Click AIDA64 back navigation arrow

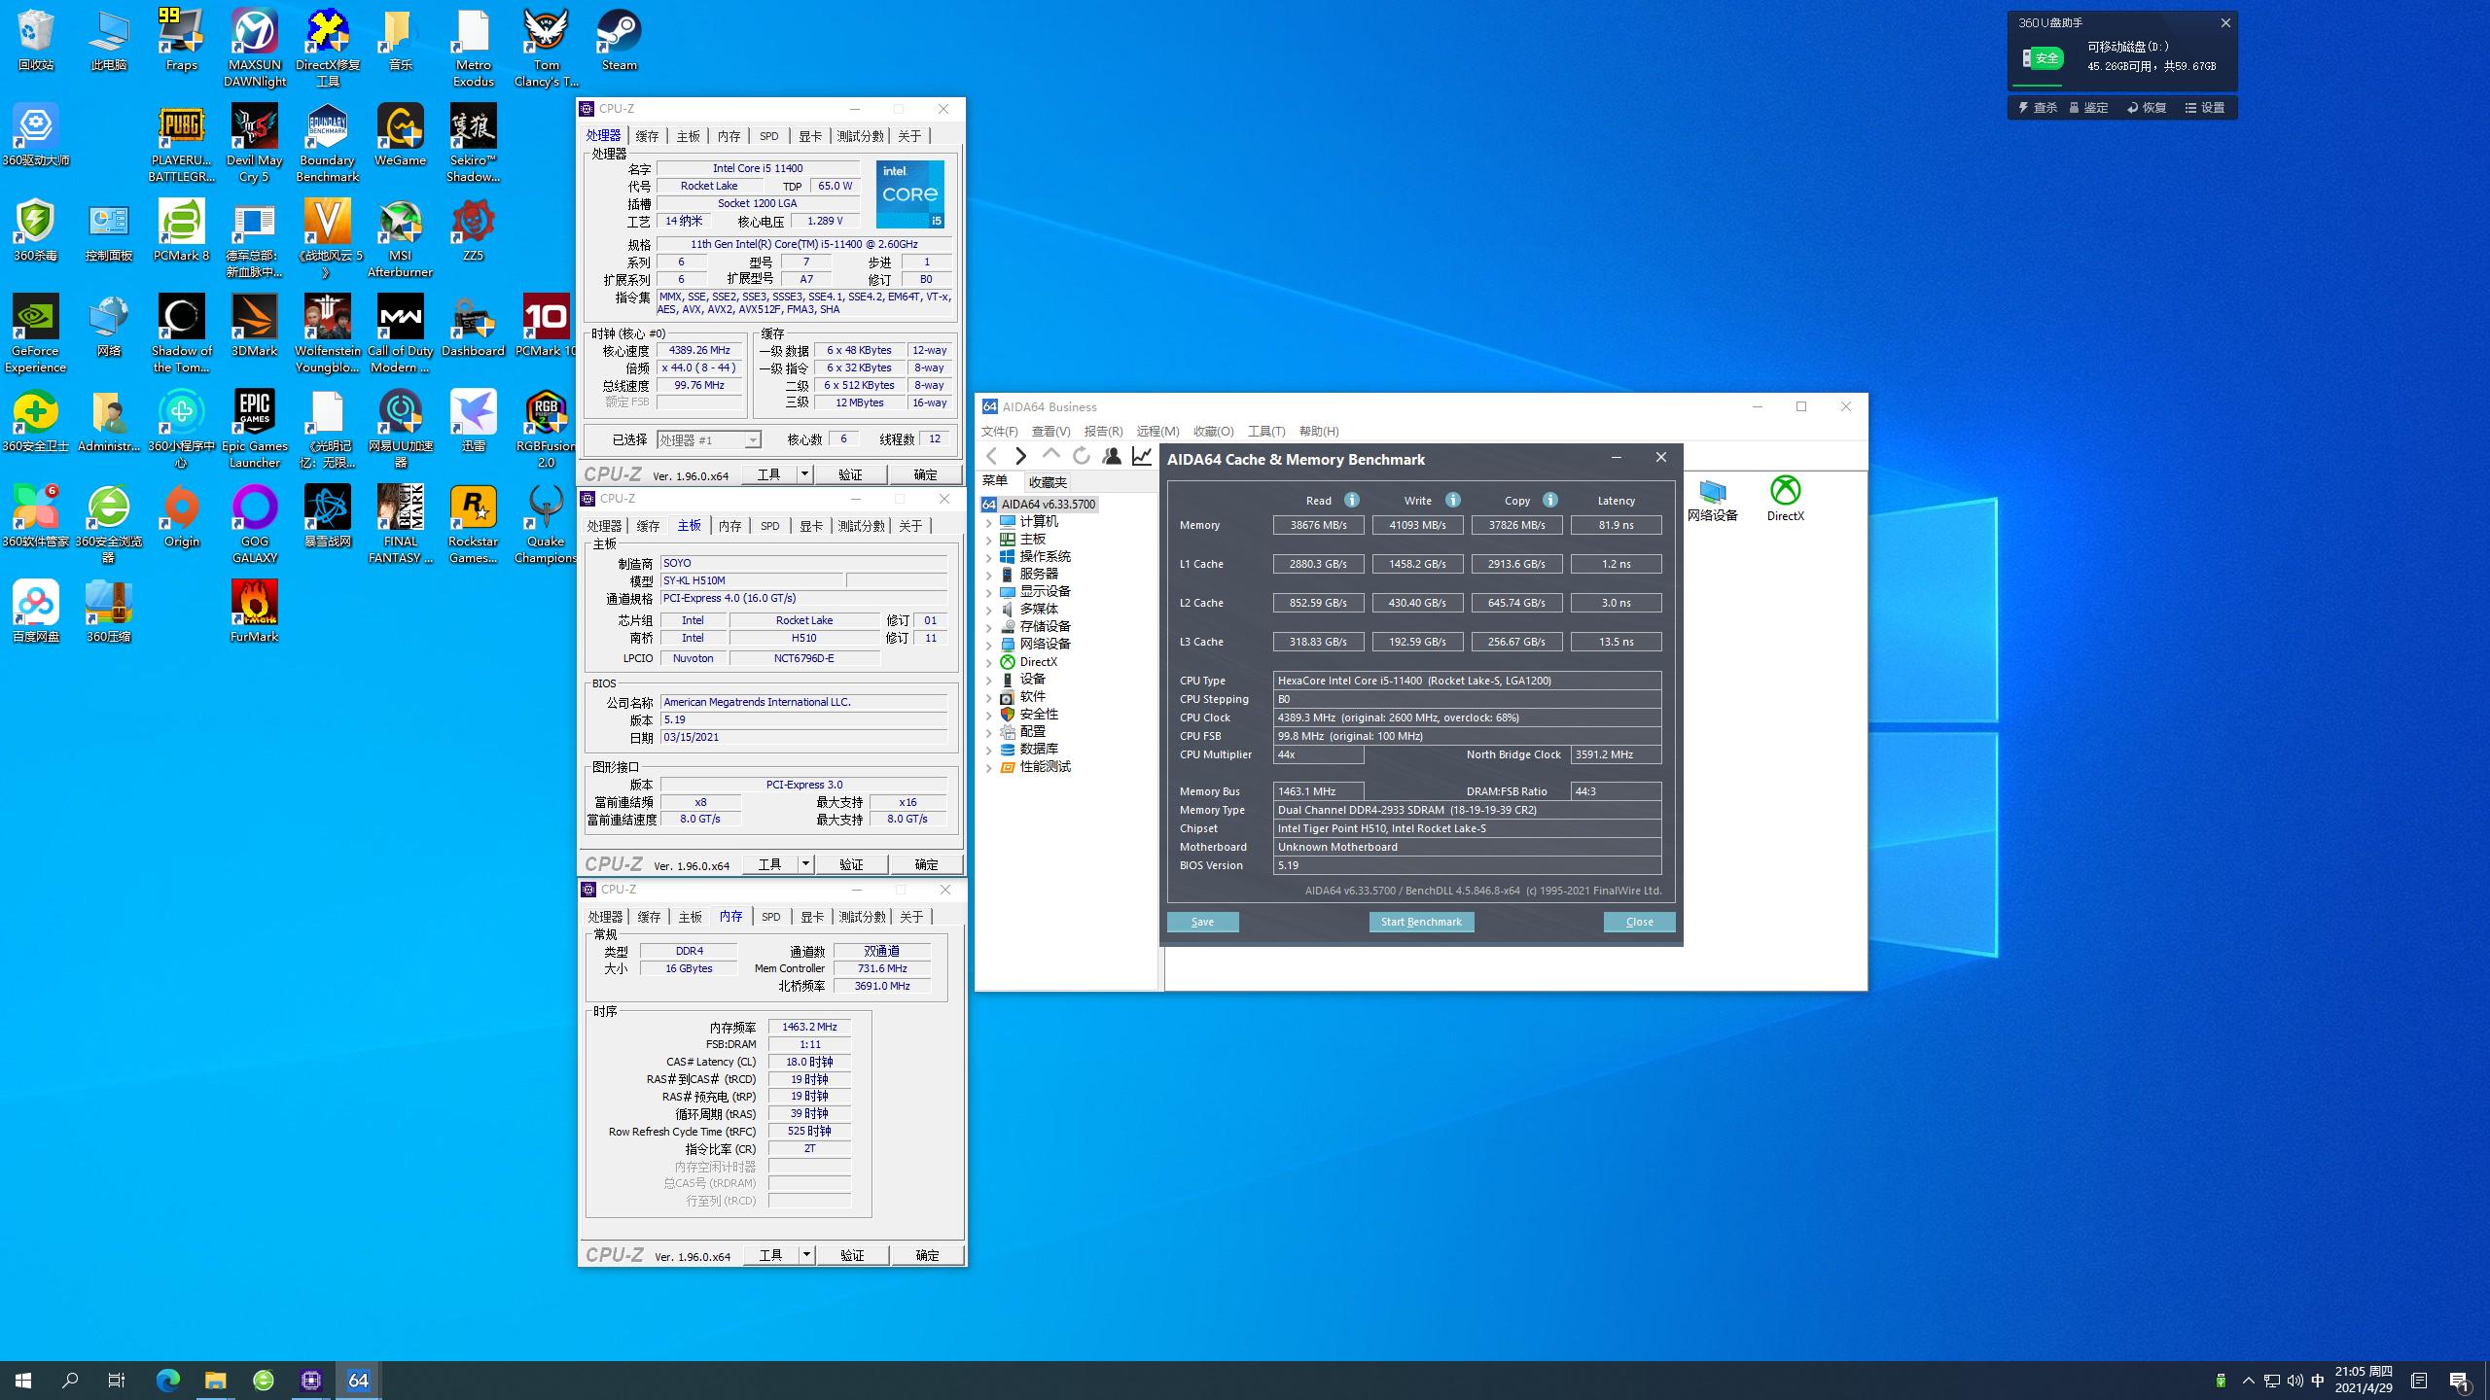[991, 456]
